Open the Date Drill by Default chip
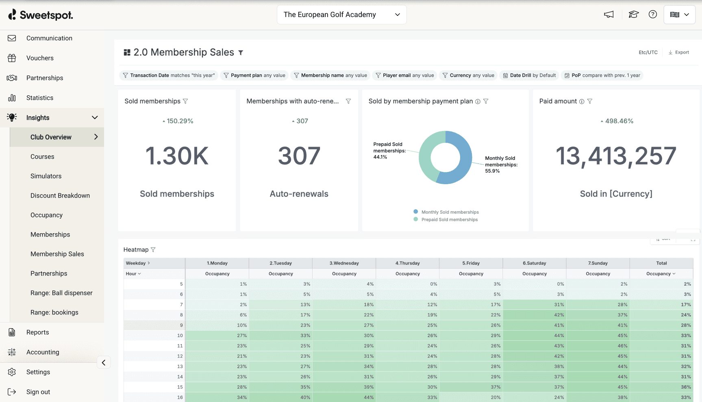702x402 pixels. pyautogui.click(x=529, y=75)
